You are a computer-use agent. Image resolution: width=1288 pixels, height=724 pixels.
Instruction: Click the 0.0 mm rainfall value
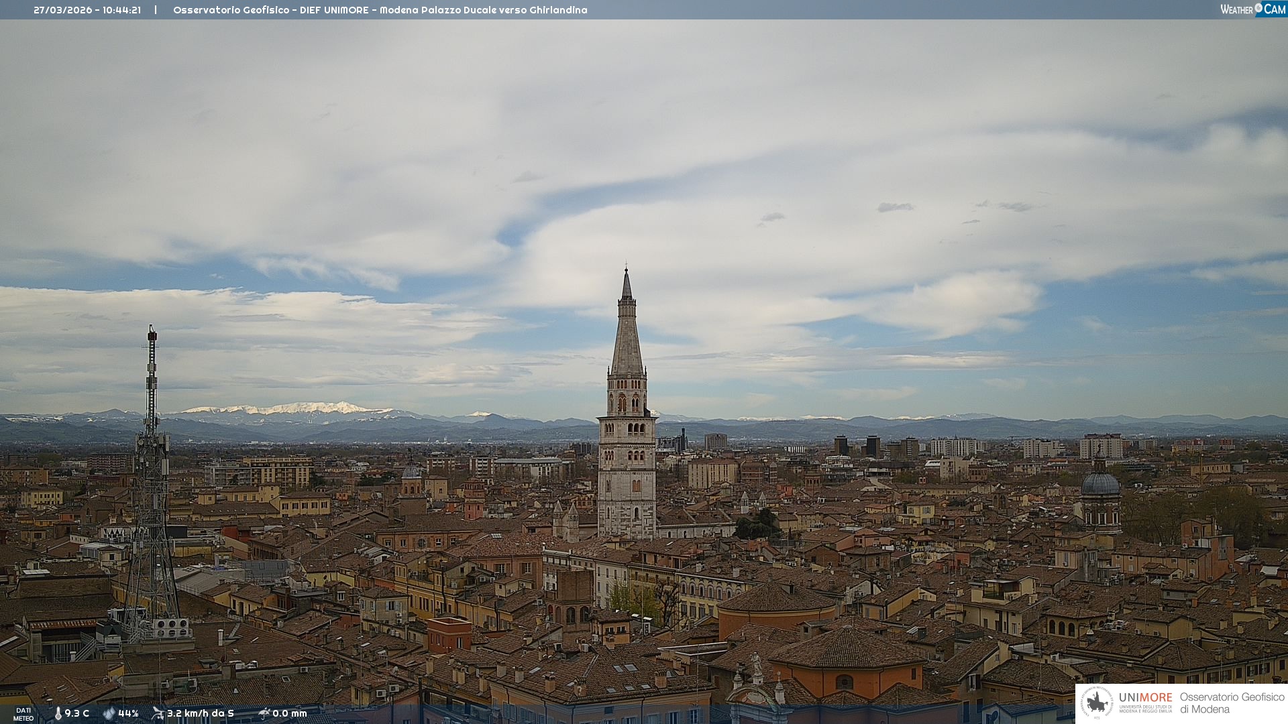[290, 713]
